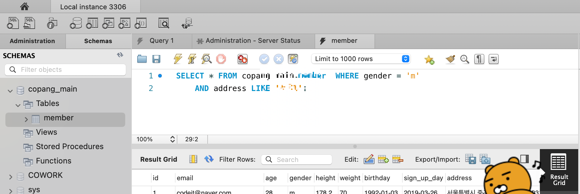Execute the statement under the cursor

[192, 59]
